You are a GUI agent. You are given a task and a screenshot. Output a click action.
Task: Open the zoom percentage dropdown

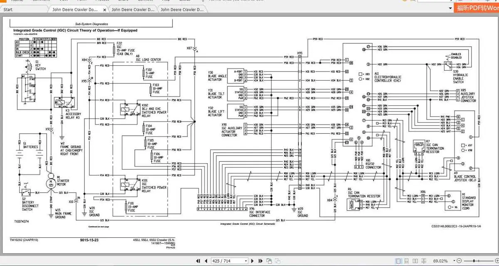454,261
